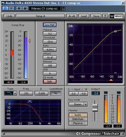Click the -40.0 gain change peak readout

pos(9,82)
